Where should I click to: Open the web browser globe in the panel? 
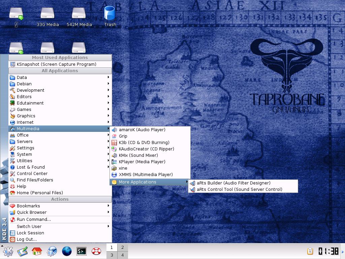(x=67, y=251)
